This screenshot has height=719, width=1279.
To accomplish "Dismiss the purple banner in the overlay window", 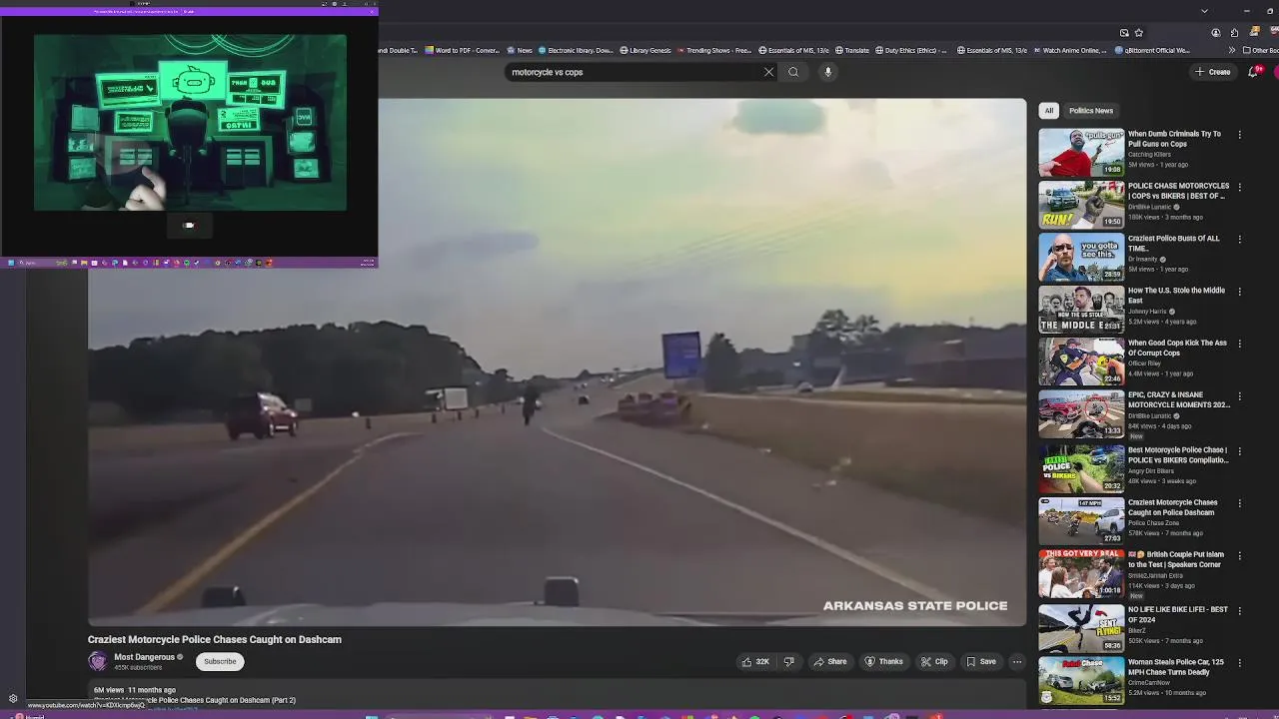I will pyautogui.click(x=371, y=11).
